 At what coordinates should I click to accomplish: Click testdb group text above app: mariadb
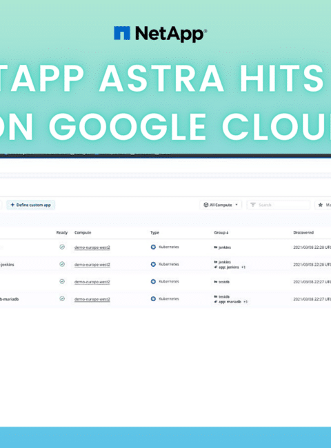[x=224, y=296]
